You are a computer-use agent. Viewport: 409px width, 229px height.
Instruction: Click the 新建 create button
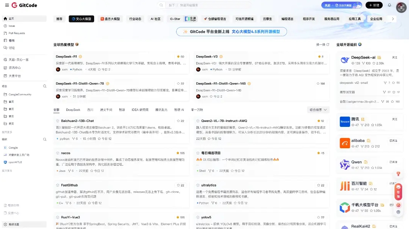click(x=374, y=5)
